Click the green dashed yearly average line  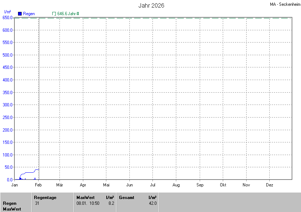pos(162,18)
